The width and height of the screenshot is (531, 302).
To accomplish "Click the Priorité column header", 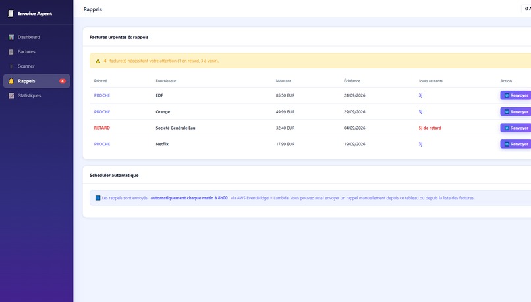I will 100,81.
